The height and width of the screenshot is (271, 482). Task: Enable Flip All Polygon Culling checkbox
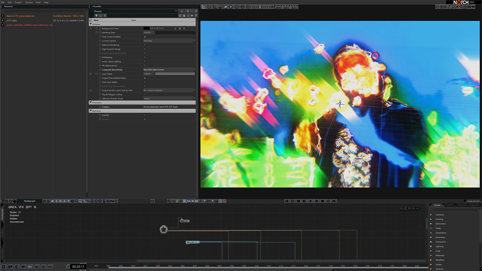[145, 94]
